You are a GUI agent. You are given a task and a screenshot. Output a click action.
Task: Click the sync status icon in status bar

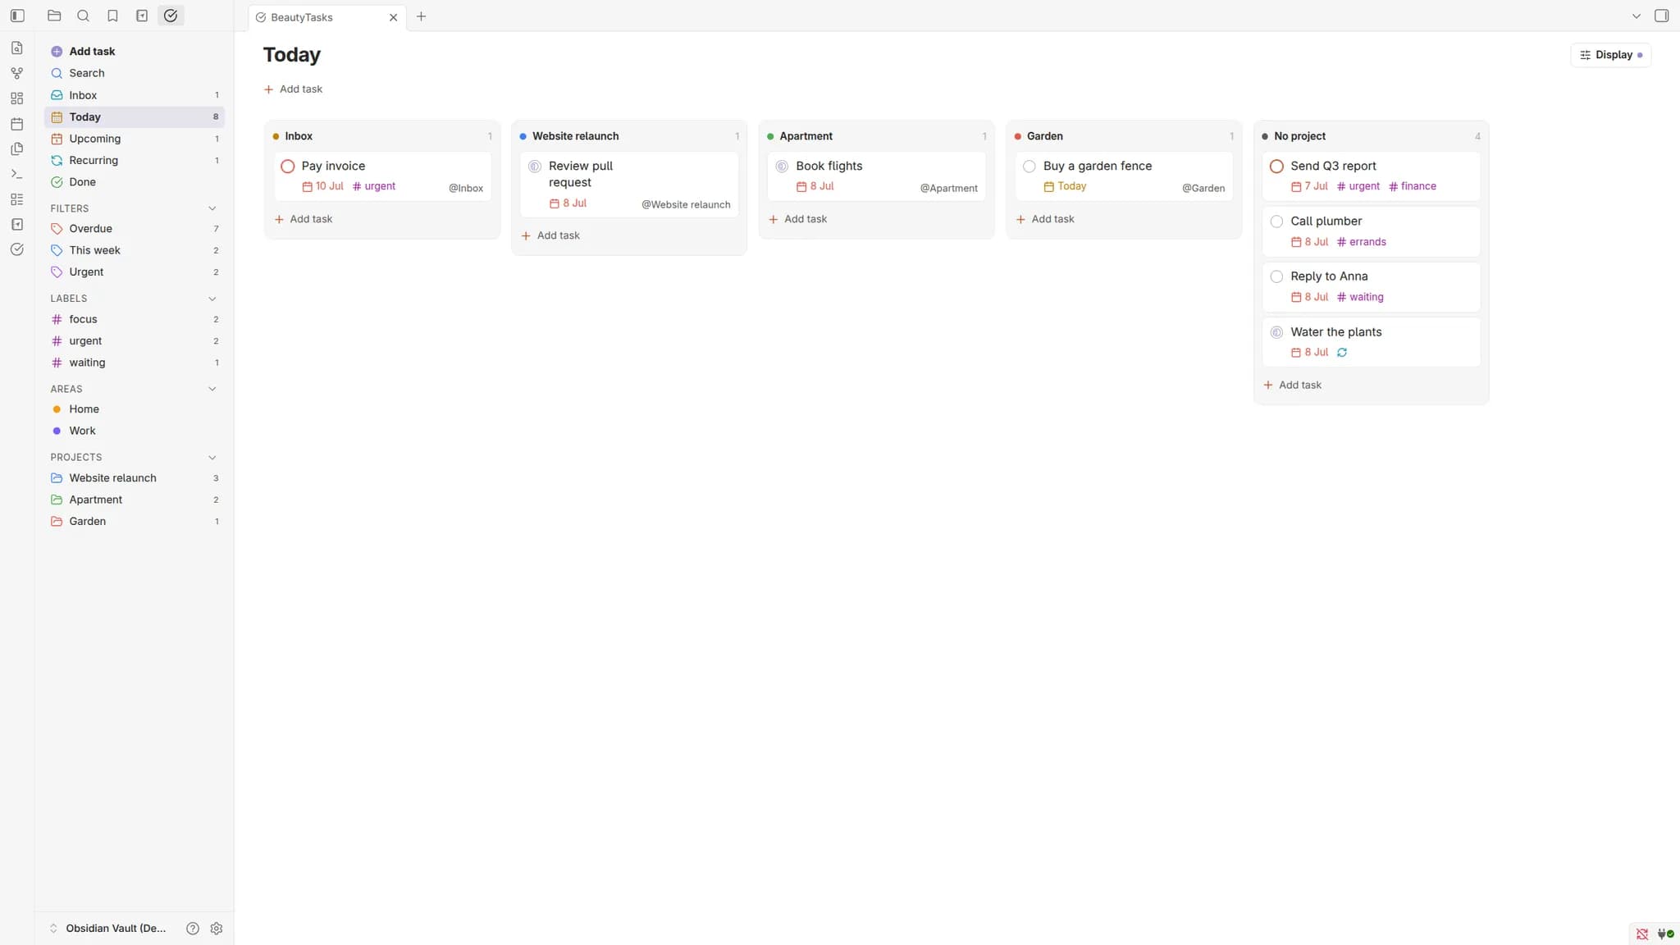tap(1642, 934)
